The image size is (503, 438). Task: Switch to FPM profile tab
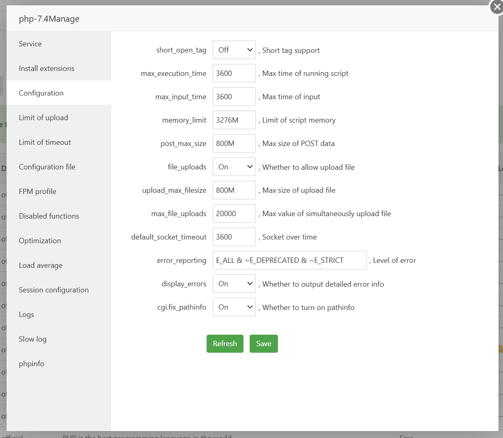37,192
